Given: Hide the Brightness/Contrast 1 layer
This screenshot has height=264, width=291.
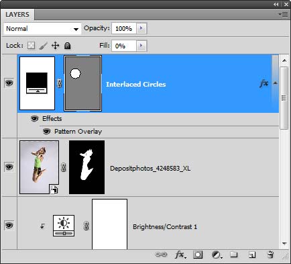Looking at the screenshot, I should (x=9, y=225).
